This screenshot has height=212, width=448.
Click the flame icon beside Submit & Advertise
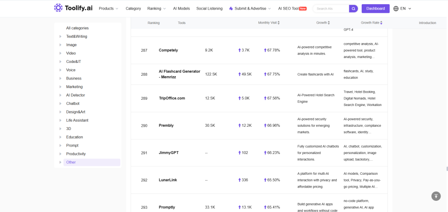pyautogui.click(x=231, y=9)
